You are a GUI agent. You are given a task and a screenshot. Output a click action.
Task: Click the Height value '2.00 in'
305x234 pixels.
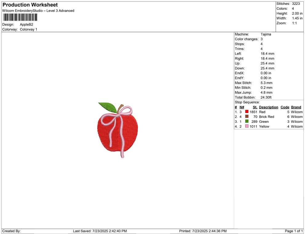pos(297,14)
